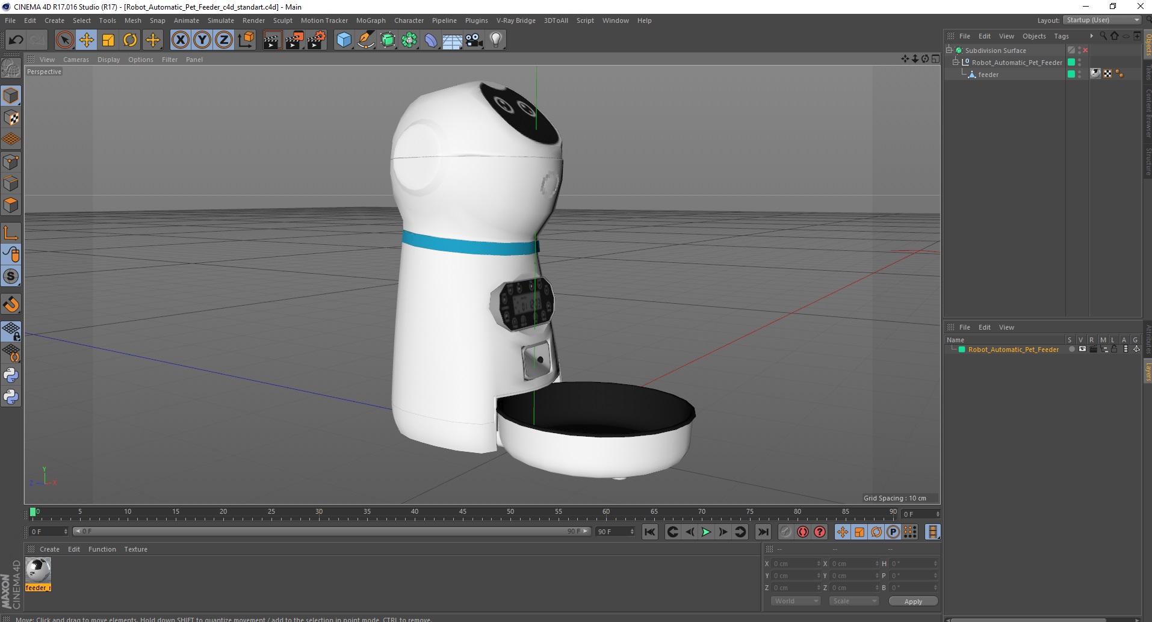Open the Deformer bend icon
The image size is (1152, 622).
431,40
